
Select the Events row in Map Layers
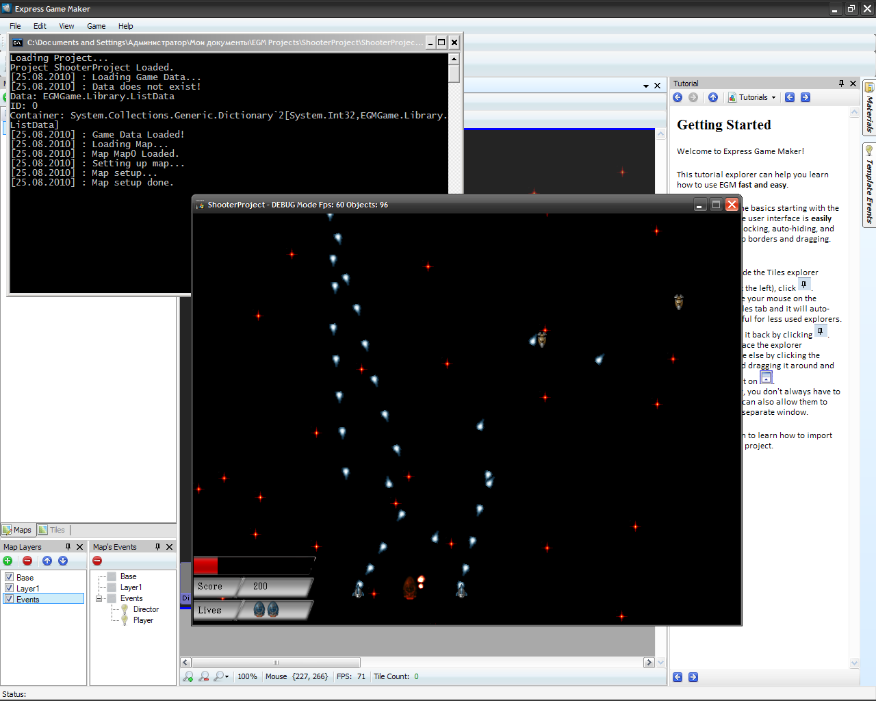coord(44,599)
